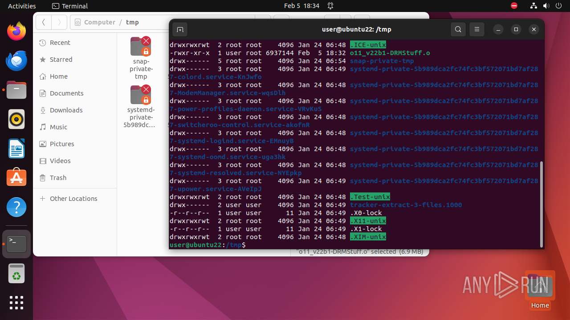Click .X1-lock in terminal output
This screenshot has width=570, height=320.
366,229
